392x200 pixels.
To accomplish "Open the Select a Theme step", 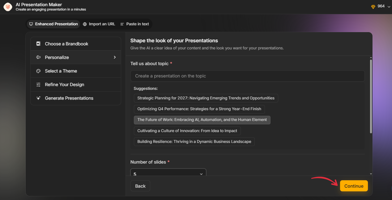I will [x=76, y=71].
